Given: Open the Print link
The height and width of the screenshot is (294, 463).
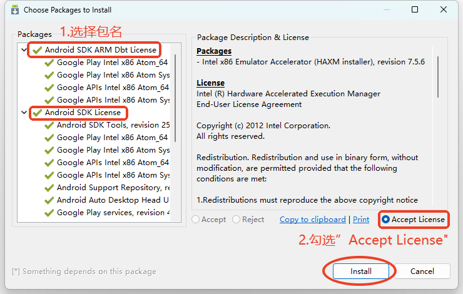Looking at the screenshot, I should point(361,220).
